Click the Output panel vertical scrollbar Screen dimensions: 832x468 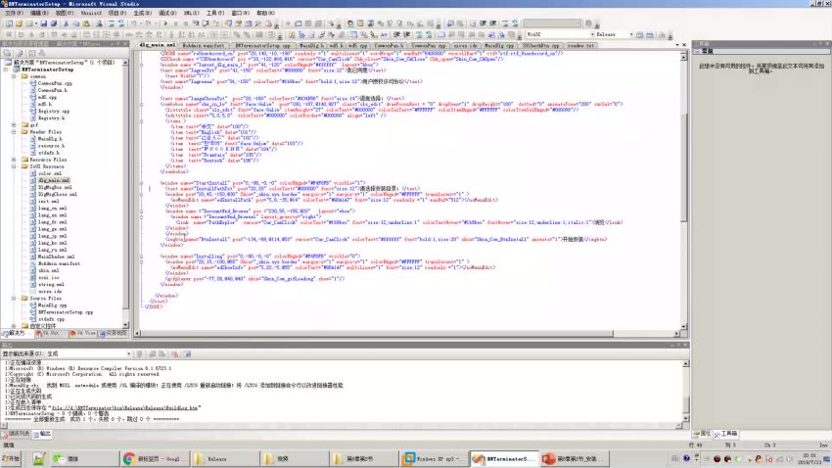(x=685, y=393)
